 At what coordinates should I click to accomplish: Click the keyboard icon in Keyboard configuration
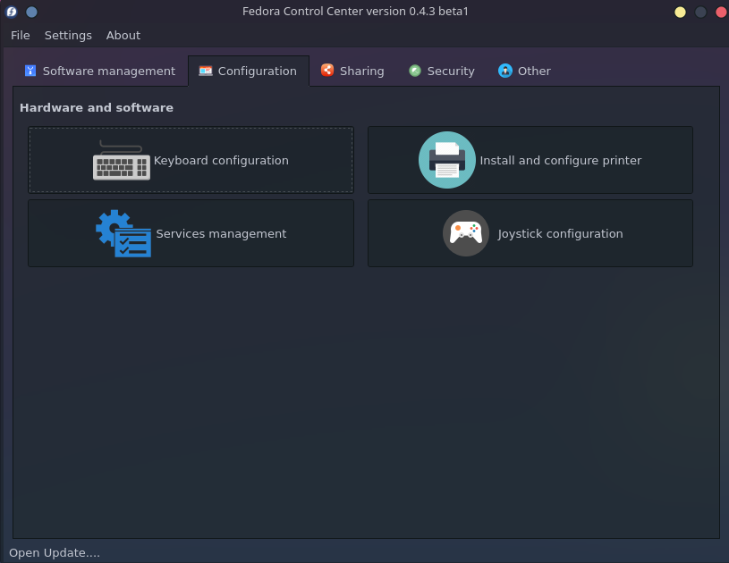pyautogui.click(x=122, y=160)
